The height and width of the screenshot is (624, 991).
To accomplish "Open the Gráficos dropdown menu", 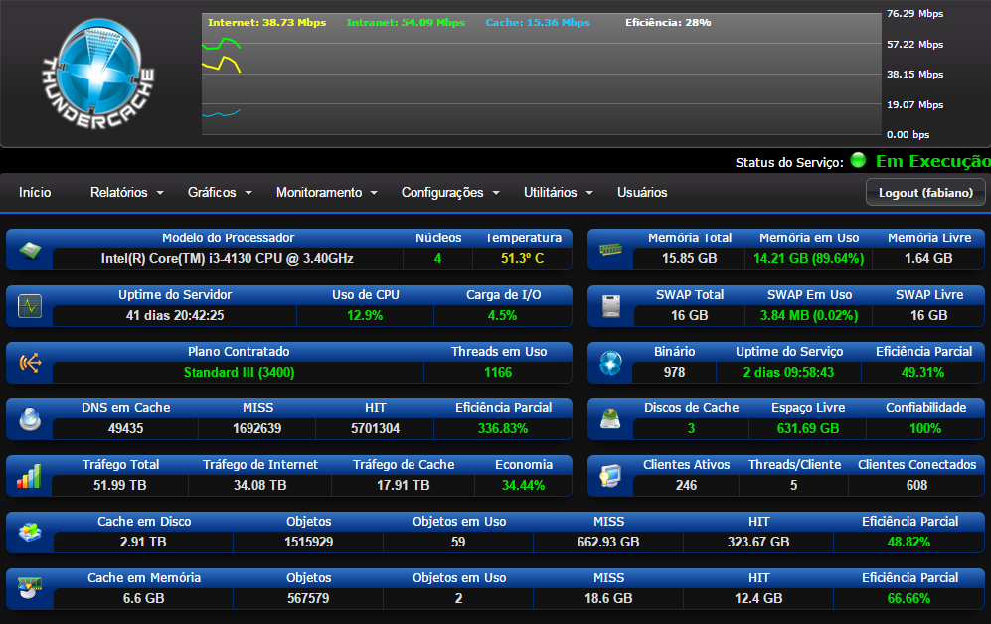I will point(220,192).
